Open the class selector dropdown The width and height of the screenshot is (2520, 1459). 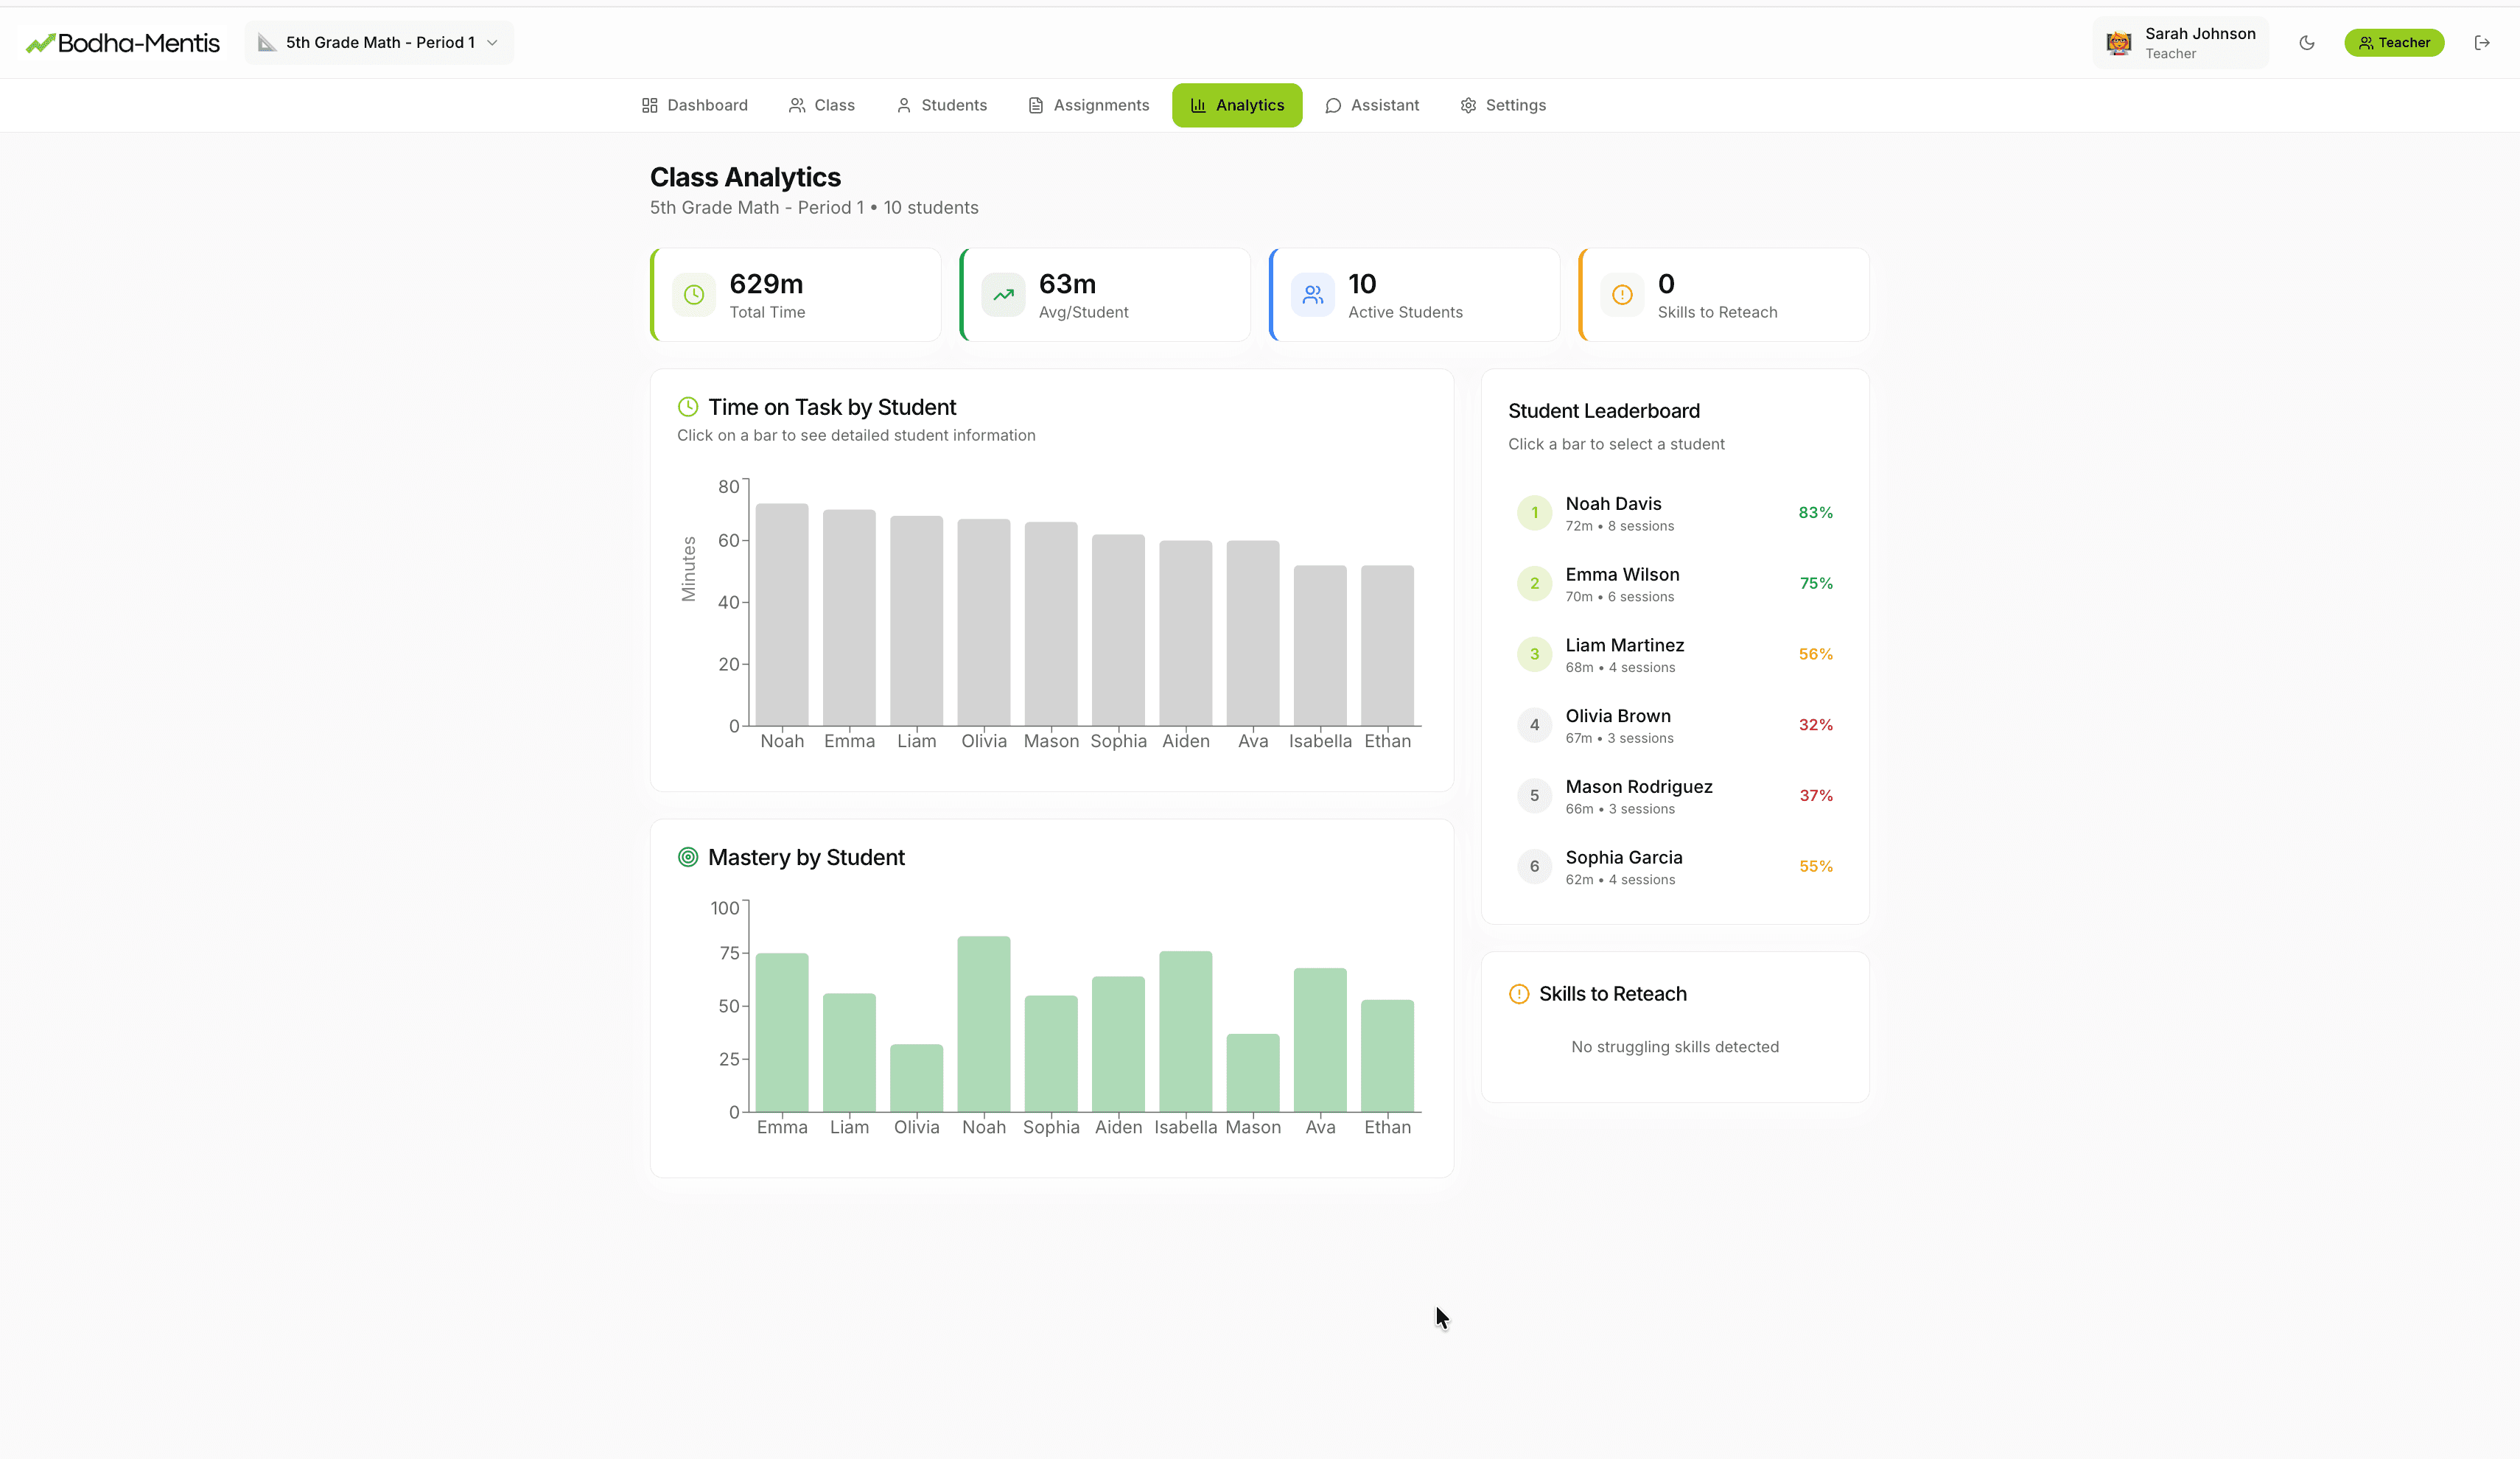pyautogui.click(x=379, y=42)
